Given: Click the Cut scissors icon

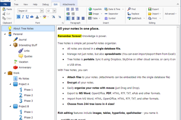Looking at the screenshot, I should coord(4,14).
